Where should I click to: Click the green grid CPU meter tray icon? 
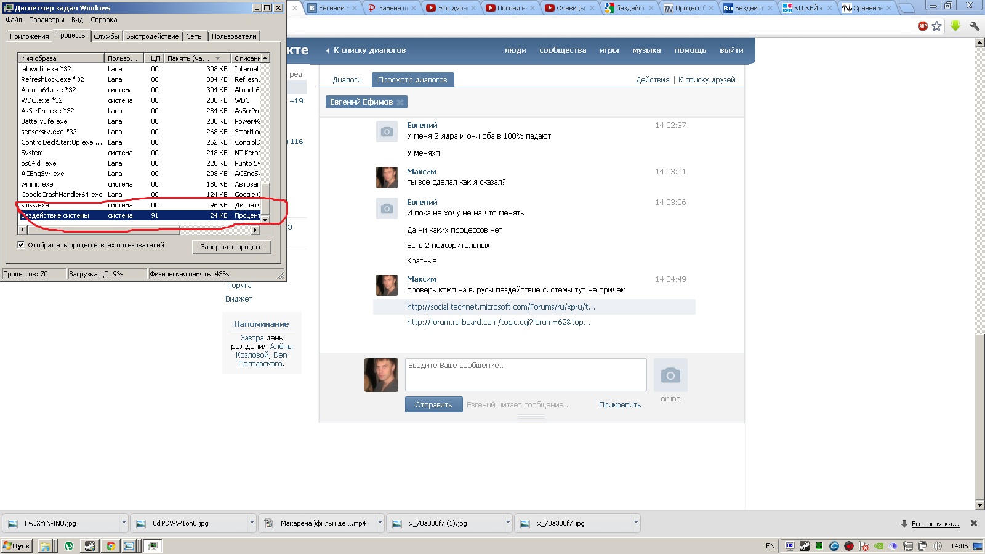pos(819,546)
